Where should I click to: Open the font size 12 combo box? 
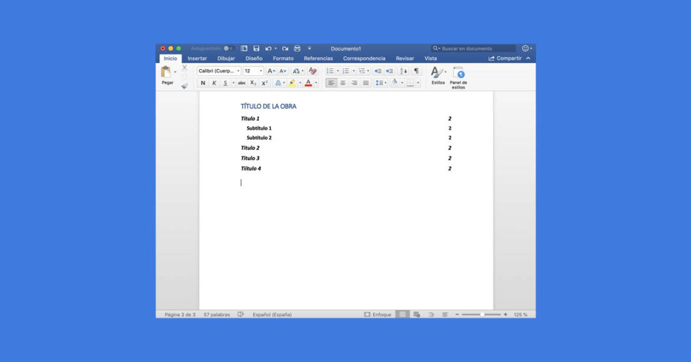tap(253, 71)
